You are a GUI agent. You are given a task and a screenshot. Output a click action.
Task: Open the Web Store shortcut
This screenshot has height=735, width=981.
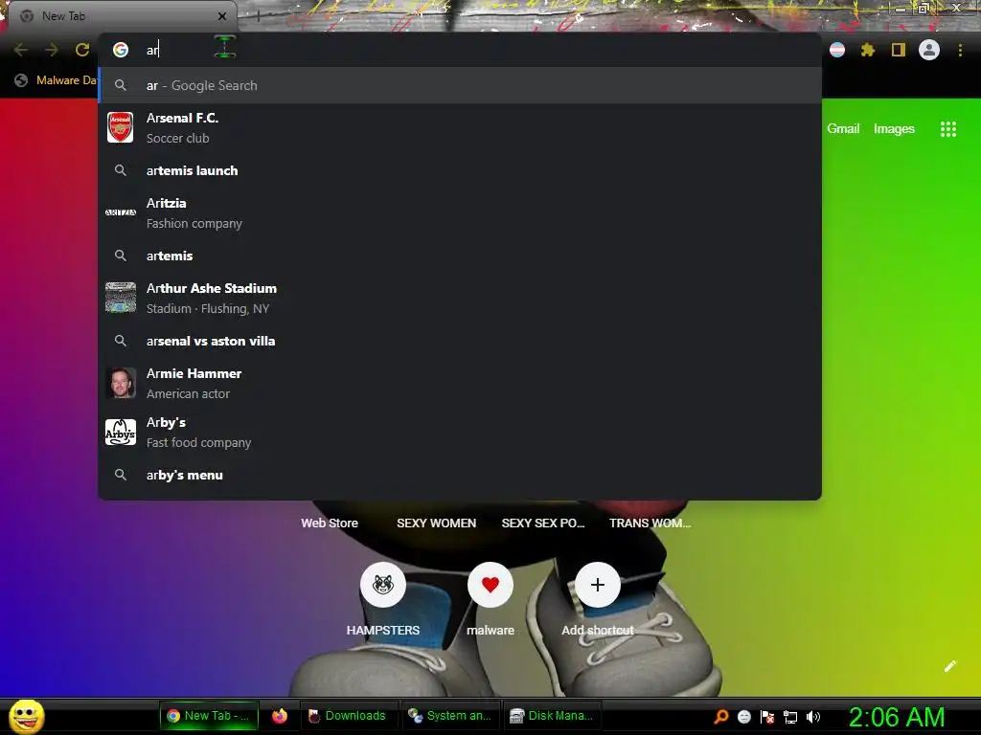coord(330,523)
